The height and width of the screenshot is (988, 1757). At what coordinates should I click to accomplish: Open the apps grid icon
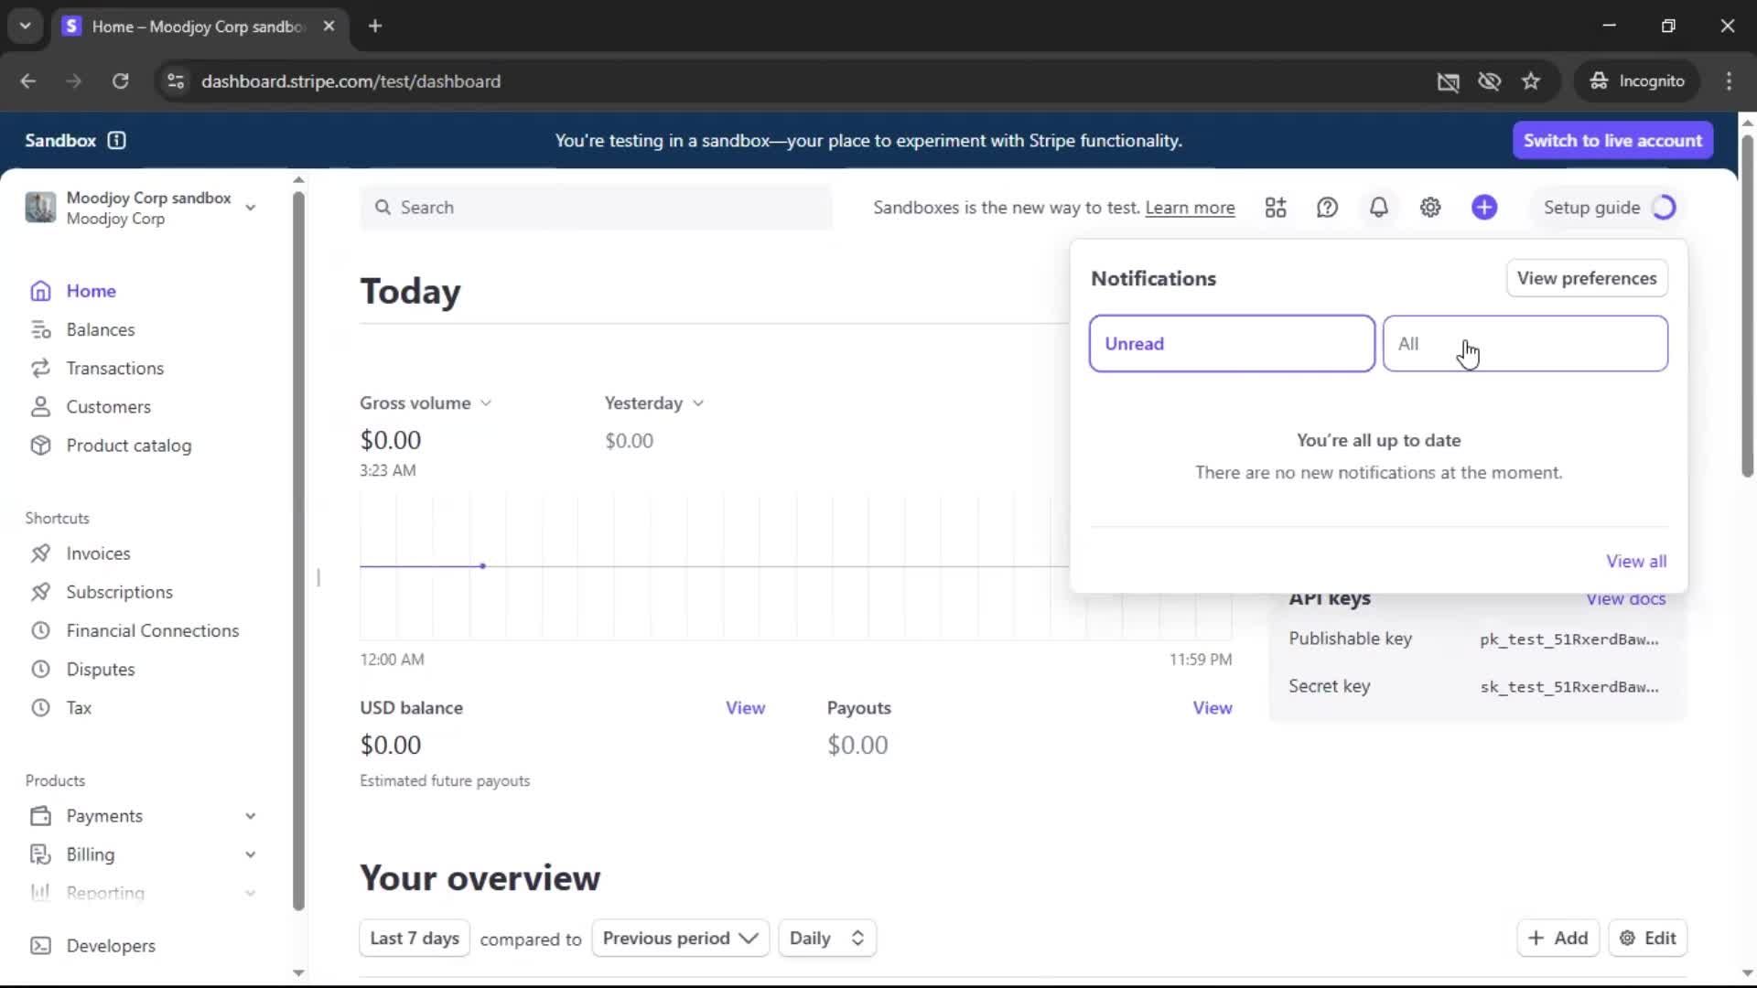(1276, 208)
